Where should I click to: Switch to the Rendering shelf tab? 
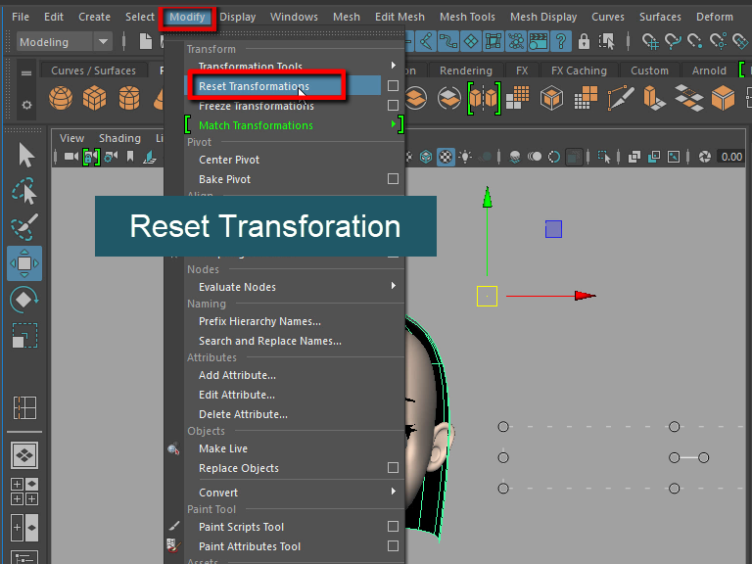pos(465,70)
